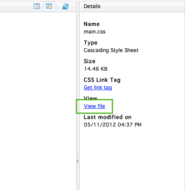This screenshot has width=185, height=190.
Task: Select the file name main.css
Action: coord(94,32)
